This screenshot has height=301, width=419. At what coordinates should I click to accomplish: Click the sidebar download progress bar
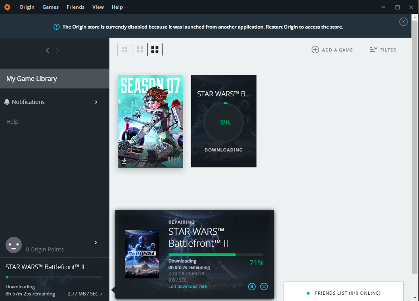(54, 277)
